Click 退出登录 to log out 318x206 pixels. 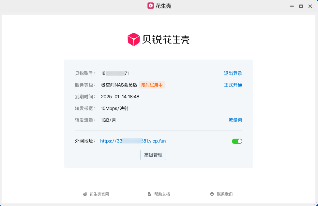(233, 73)
